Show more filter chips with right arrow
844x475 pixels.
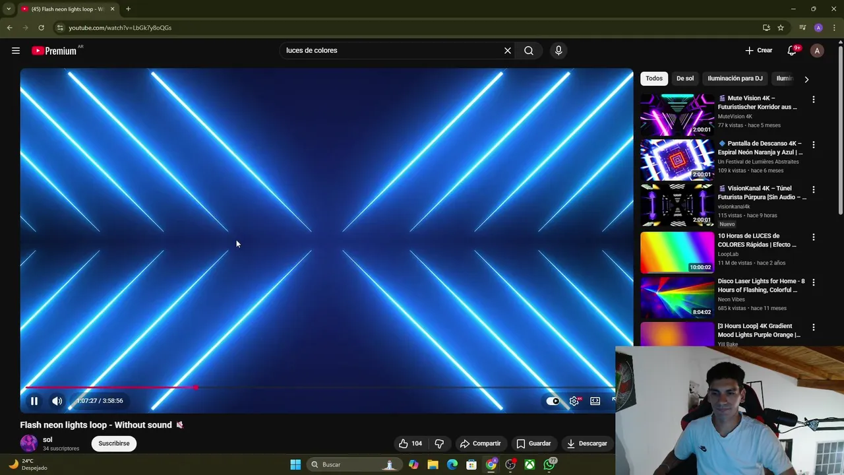point(806,79)
